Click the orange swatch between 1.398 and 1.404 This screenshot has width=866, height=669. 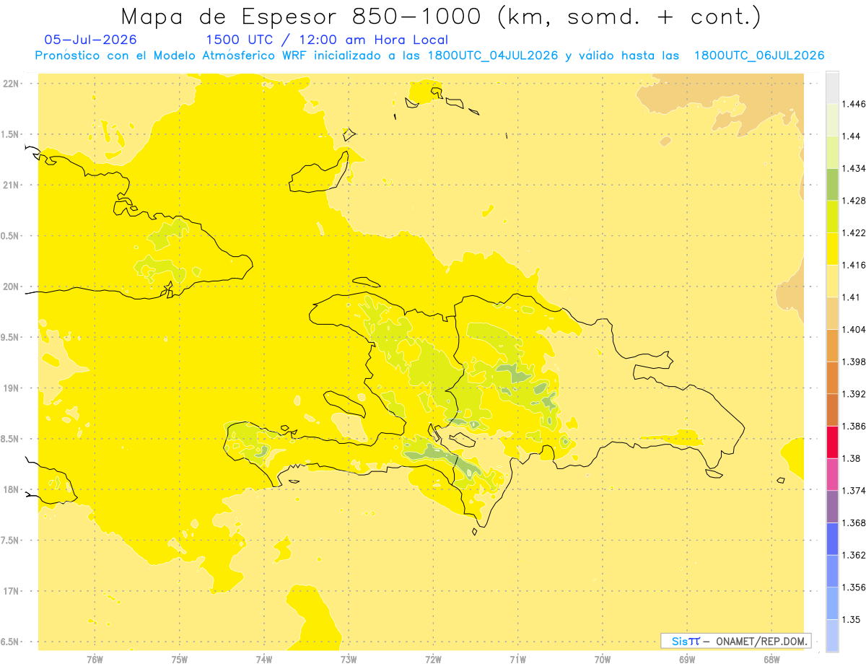(832, 346)
